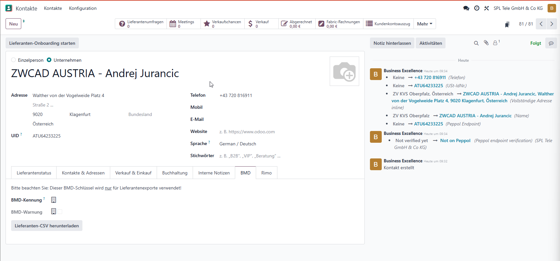Select the Einzelperson radio button

click(13, 60)
